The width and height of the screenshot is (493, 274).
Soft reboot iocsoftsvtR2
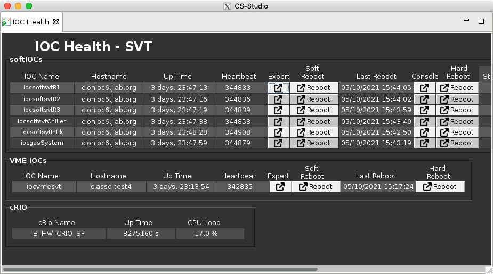313,99
